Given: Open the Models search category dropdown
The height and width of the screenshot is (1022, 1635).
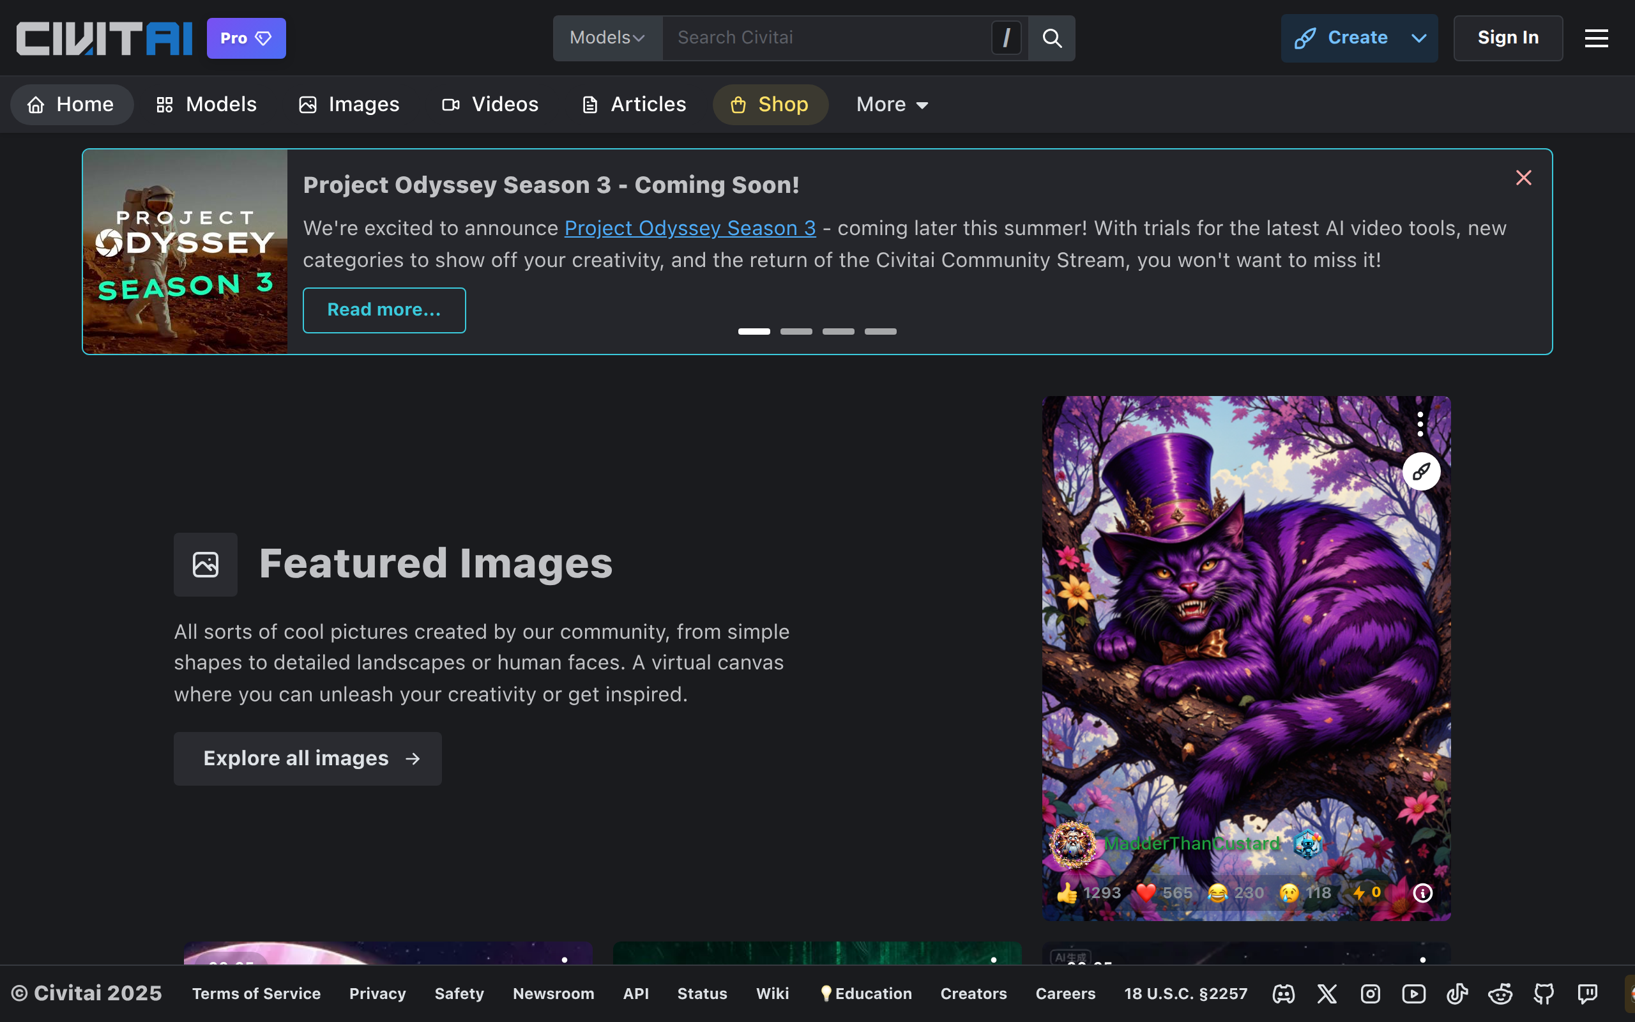Looking at the screenshot, I should click(x=607, y=38).
